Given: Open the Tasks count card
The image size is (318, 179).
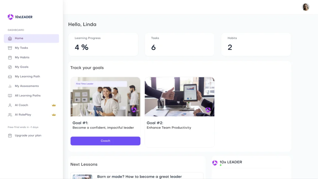Looking at the screenshot, I should (x=179, y=44).
